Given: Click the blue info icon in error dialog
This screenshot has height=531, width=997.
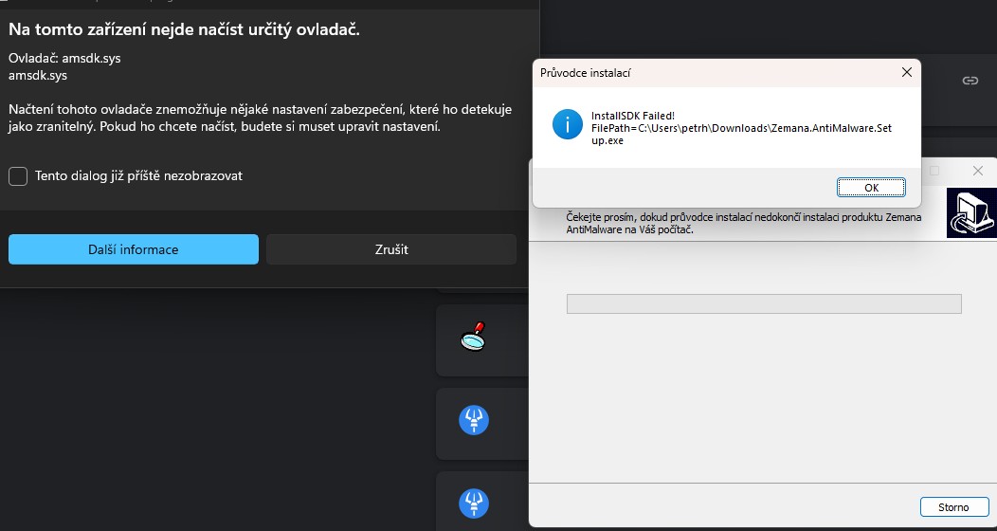Looking at the screenshot, I should click(568, 124).
